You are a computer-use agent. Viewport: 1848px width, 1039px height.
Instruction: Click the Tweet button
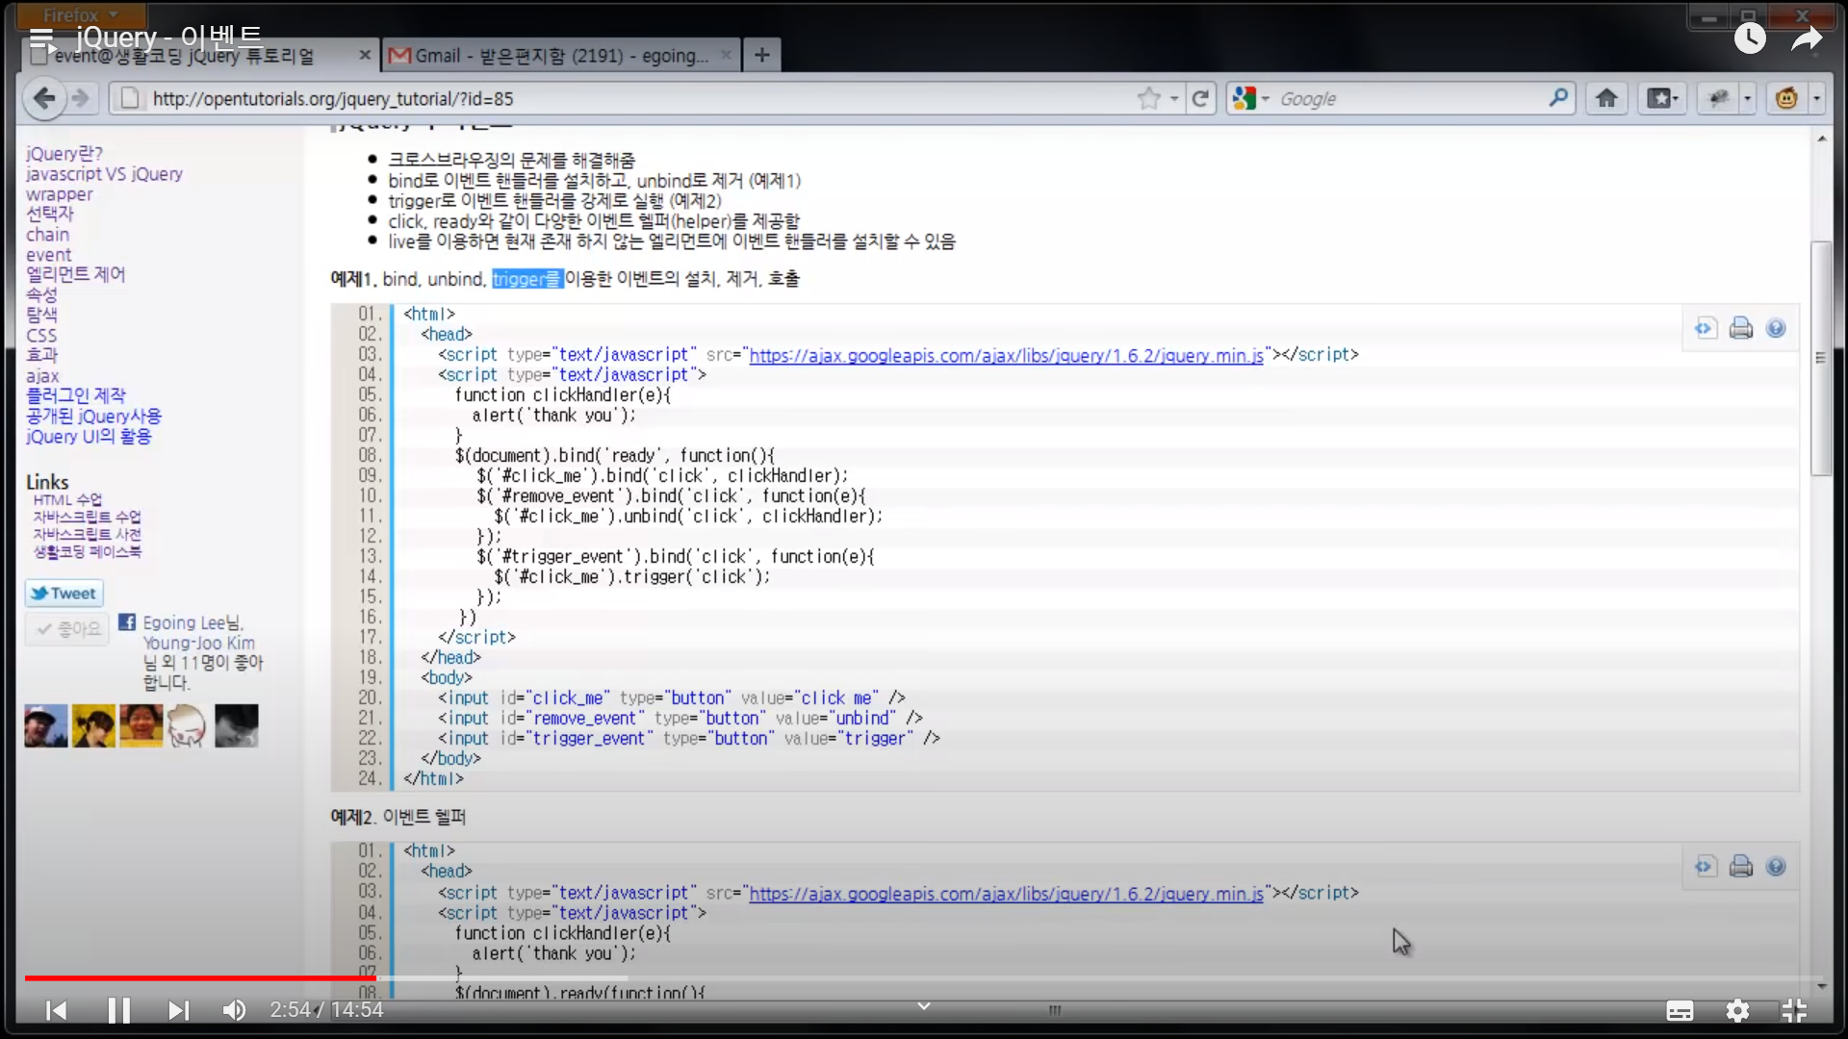pos(64,594)
